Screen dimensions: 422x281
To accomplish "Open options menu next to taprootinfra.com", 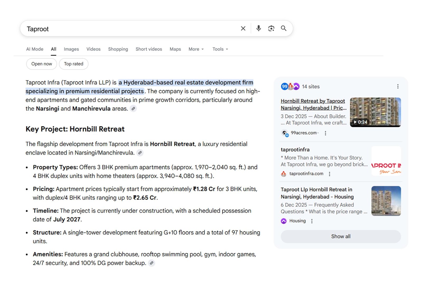I will pyautogui.click(x=329, y=174).
